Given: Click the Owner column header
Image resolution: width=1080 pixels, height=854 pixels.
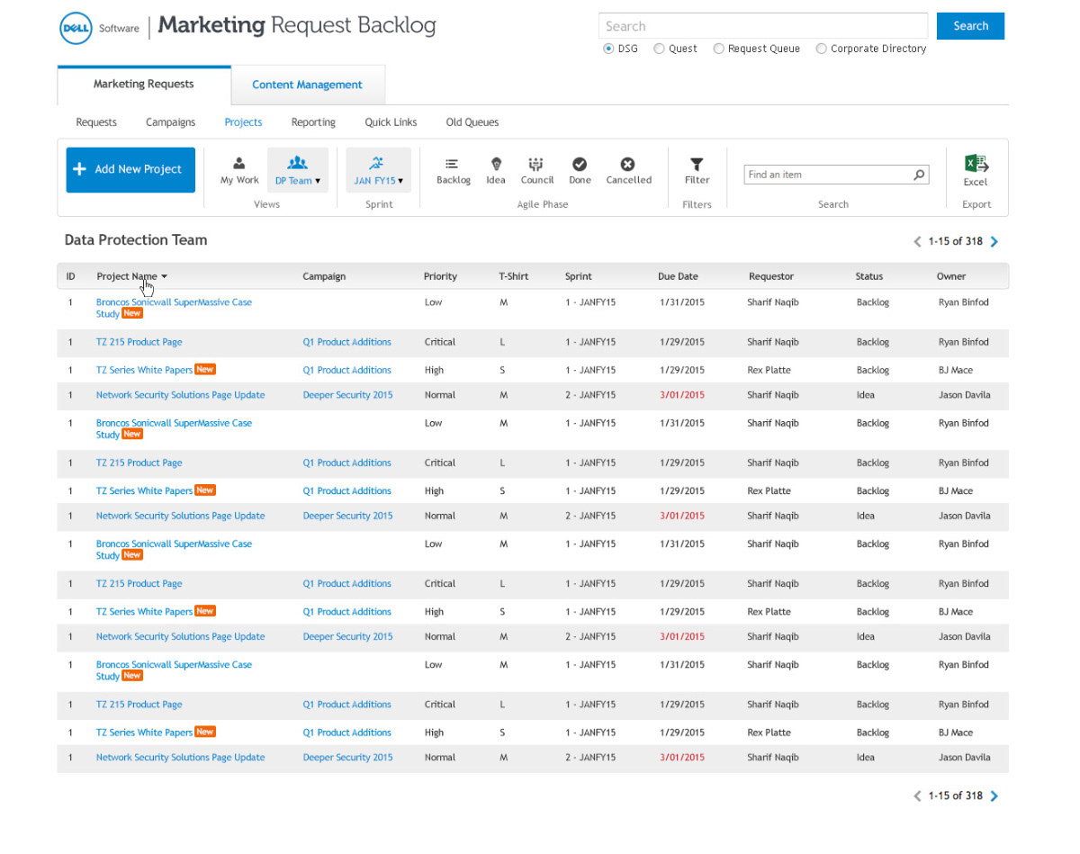Looking at the screenshot, I should click(x=951, y=276).
